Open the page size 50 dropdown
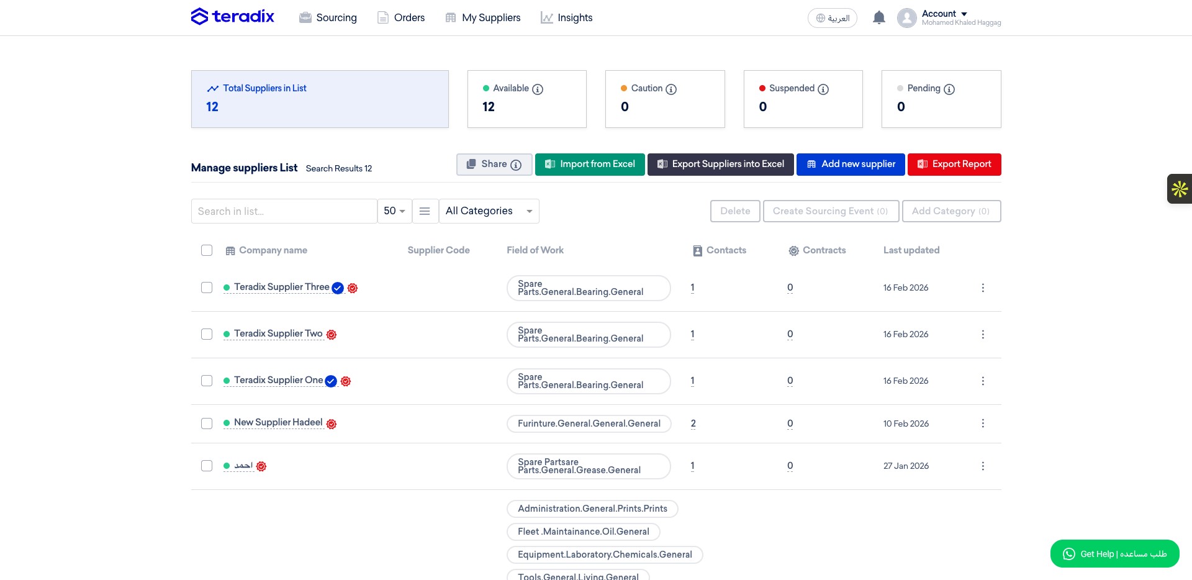Image resolution: width=1192 pixels, height=580 pixels. click(394, 211)
